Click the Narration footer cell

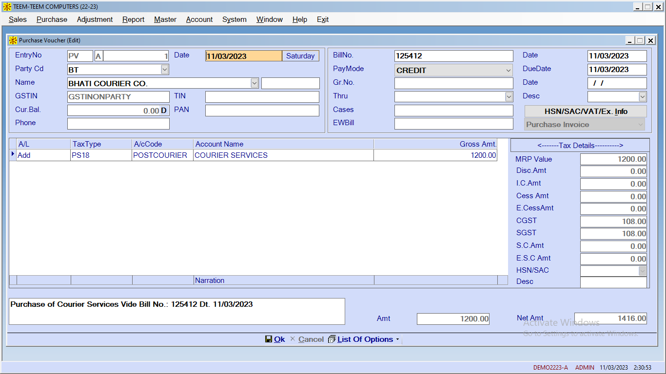pos(284,280)
